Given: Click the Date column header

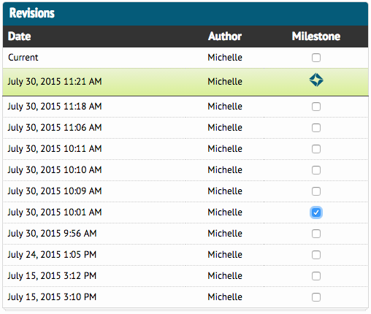Looking at the screenshot, I should click(19, 37).
